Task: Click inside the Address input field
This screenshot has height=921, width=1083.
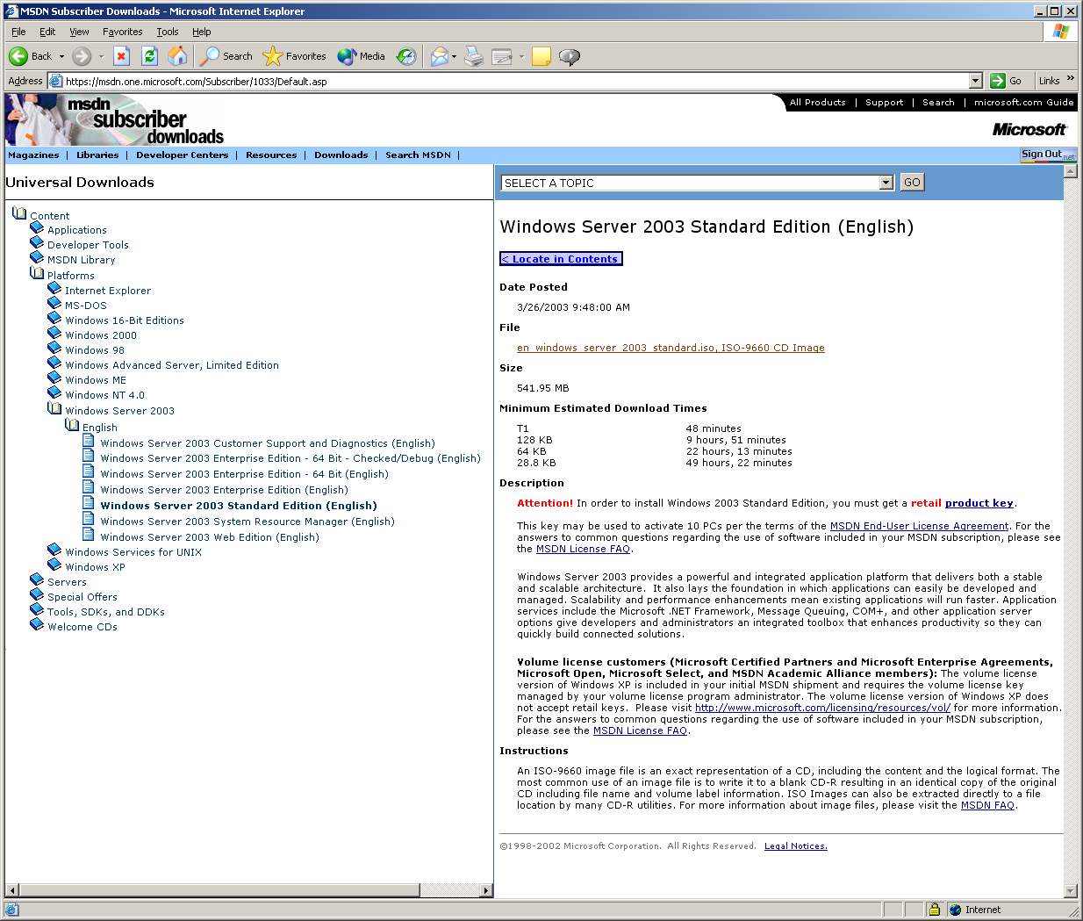Action: pos(439,80)
